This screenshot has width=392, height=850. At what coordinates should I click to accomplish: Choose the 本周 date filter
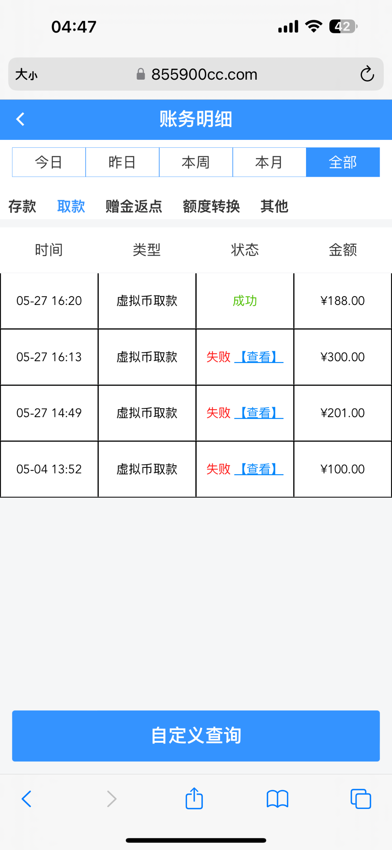[196, 162]
